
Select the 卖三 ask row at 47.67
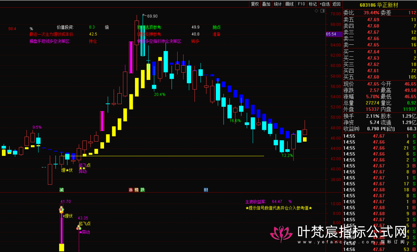pyautogui.click(x=380, y=32)
